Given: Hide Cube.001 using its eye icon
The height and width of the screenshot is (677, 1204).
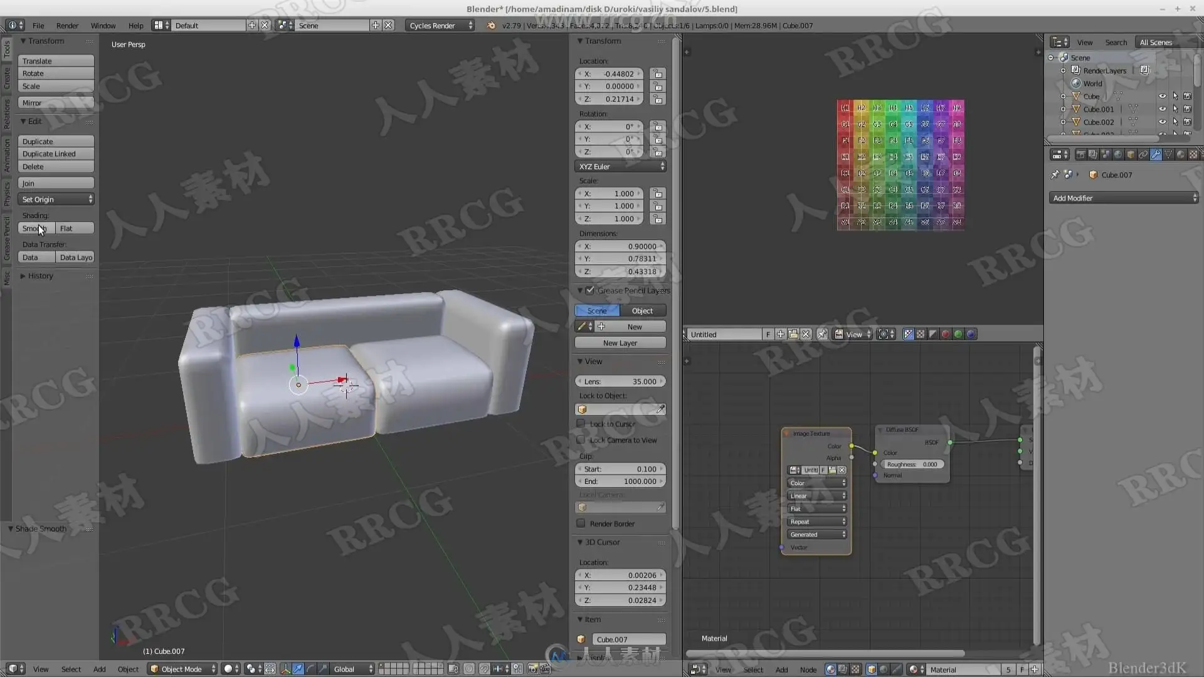Looking at the screenshot, I should click(x=1162, y=109).
